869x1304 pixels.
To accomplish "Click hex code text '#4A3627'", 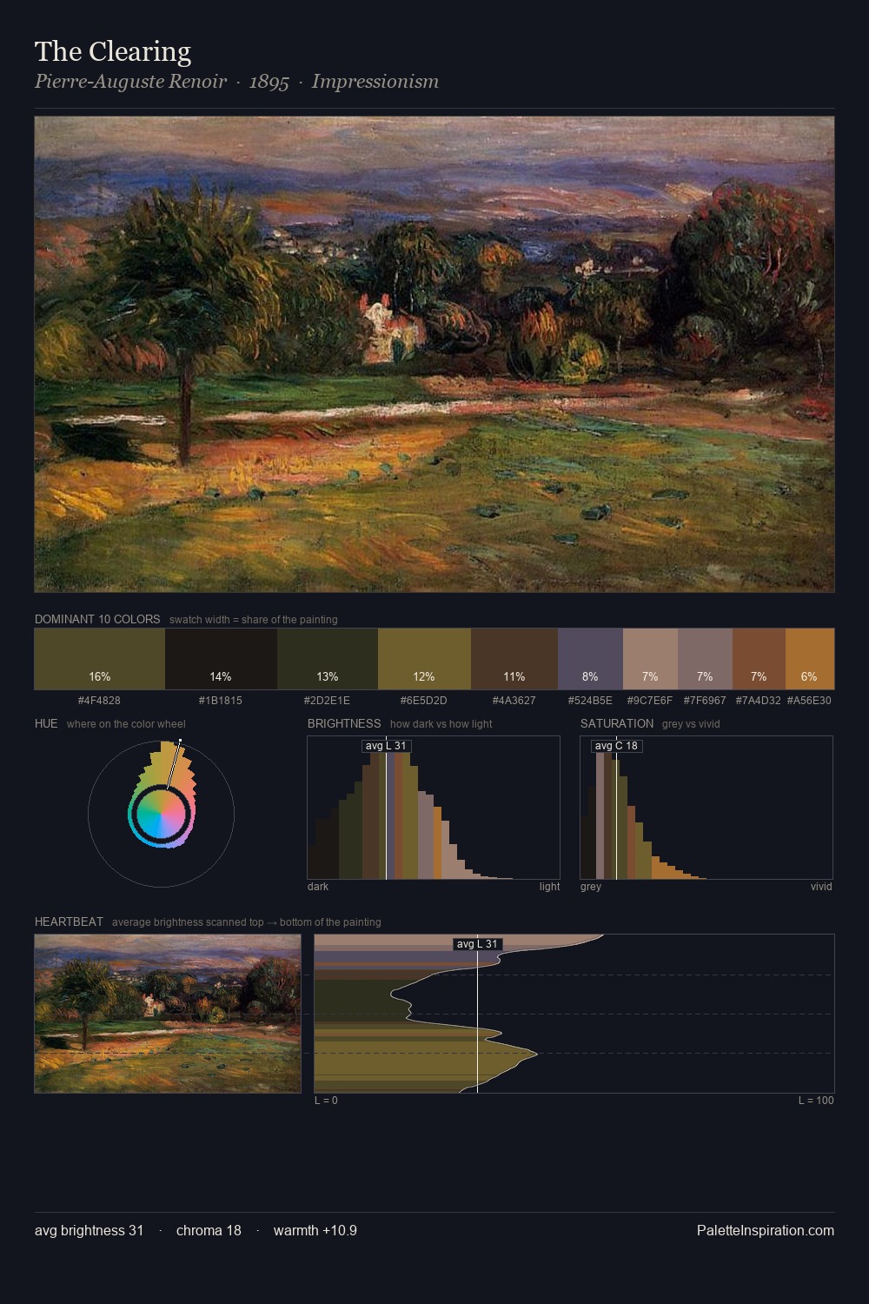I will (514, 700).
